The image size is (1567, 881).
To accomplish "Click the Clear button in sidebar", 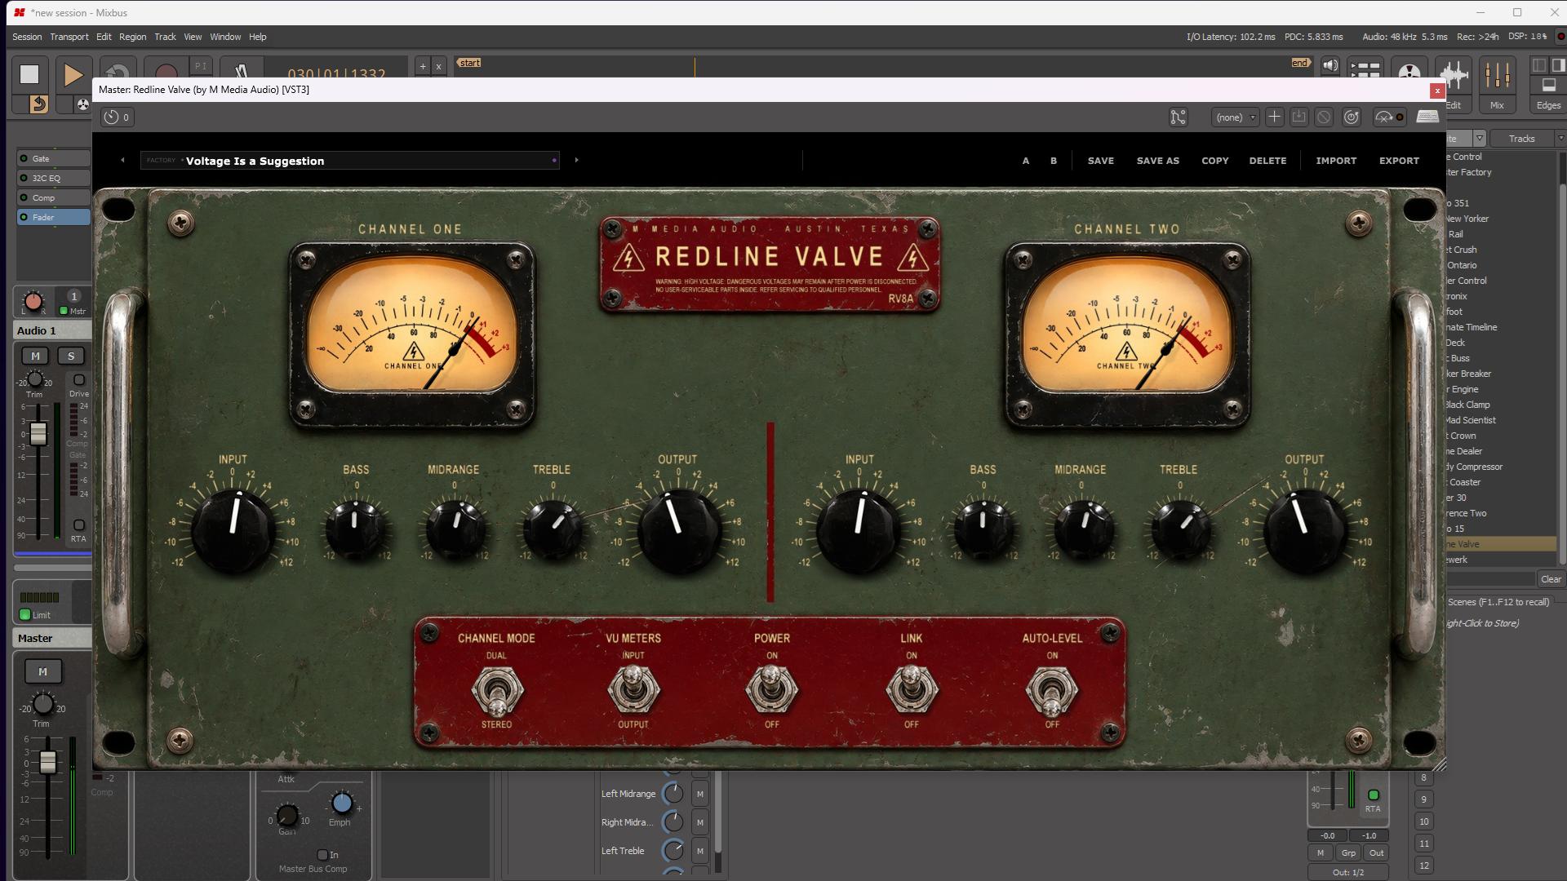I will coord(1551,579).
